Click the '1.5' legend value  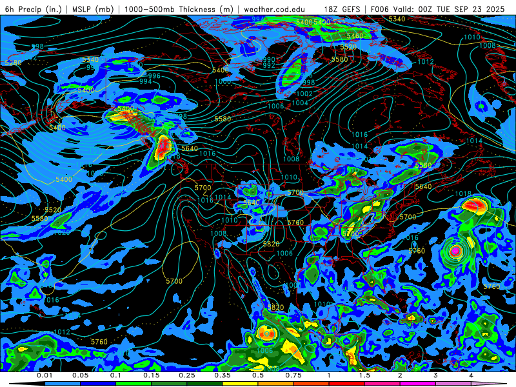coord(364,375)
